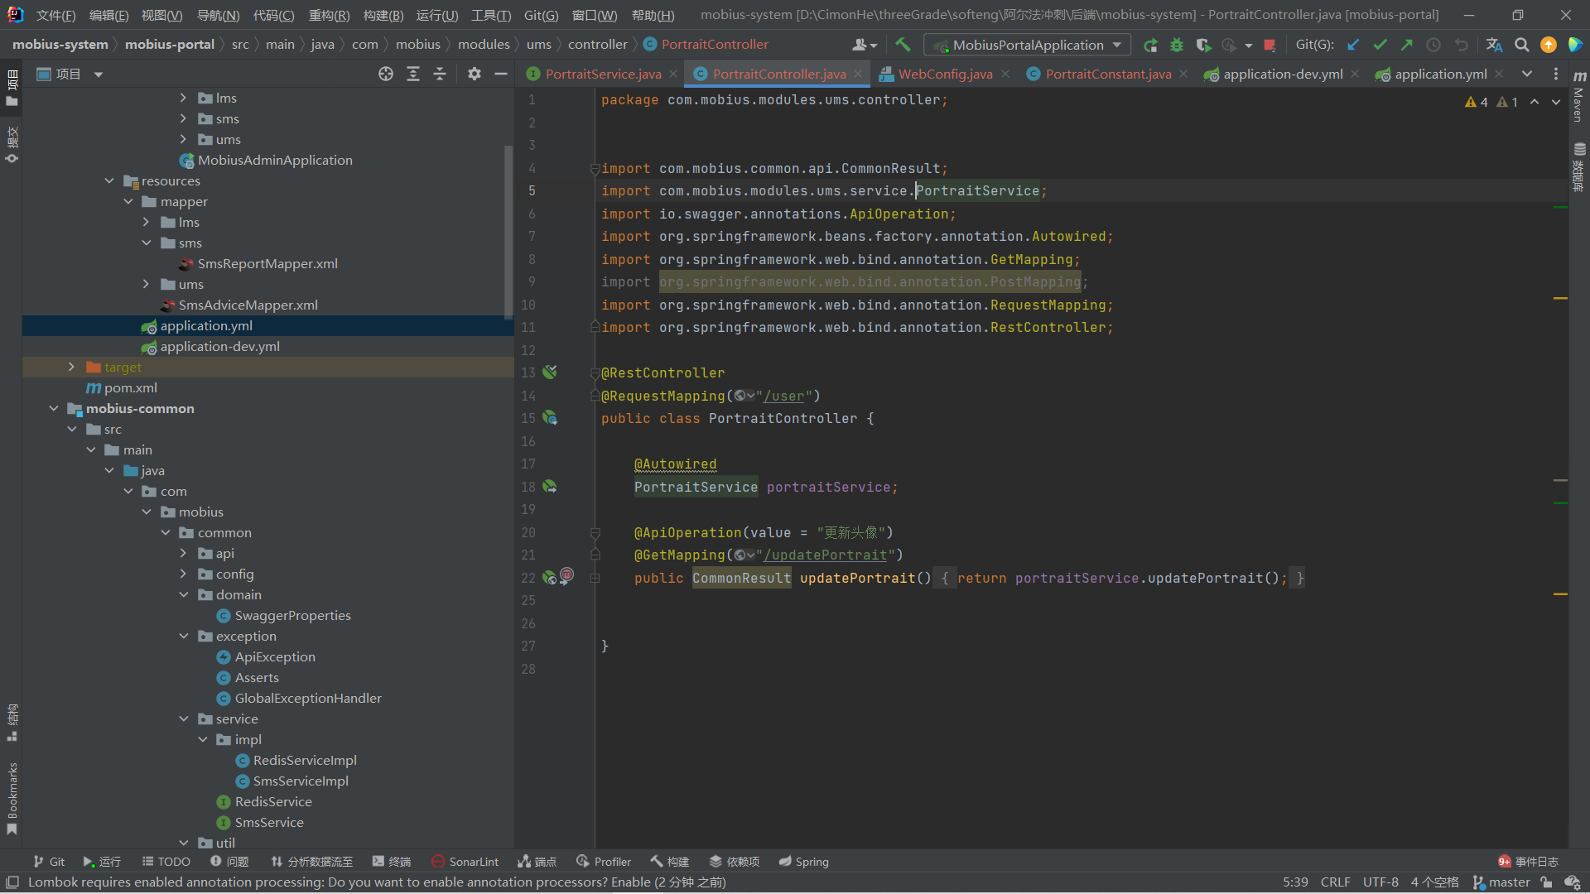Update project from Git (blue arrow)

pyautogui.click(x=1353, y=45)
